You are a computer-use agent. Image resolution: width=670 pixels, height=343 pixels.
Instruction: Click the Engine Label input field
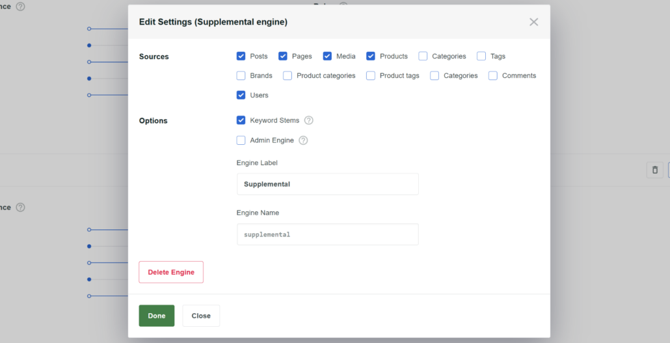coord(328,184)
